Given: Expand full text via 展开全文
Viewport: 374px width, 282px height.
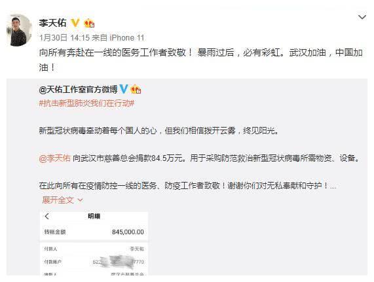Looking at the screenshot, I should 58,200.
